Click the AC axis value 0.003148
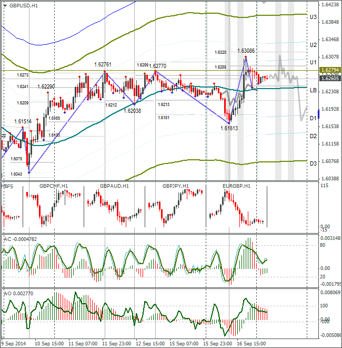Viewport: 342px width, 348px height. 330,238
